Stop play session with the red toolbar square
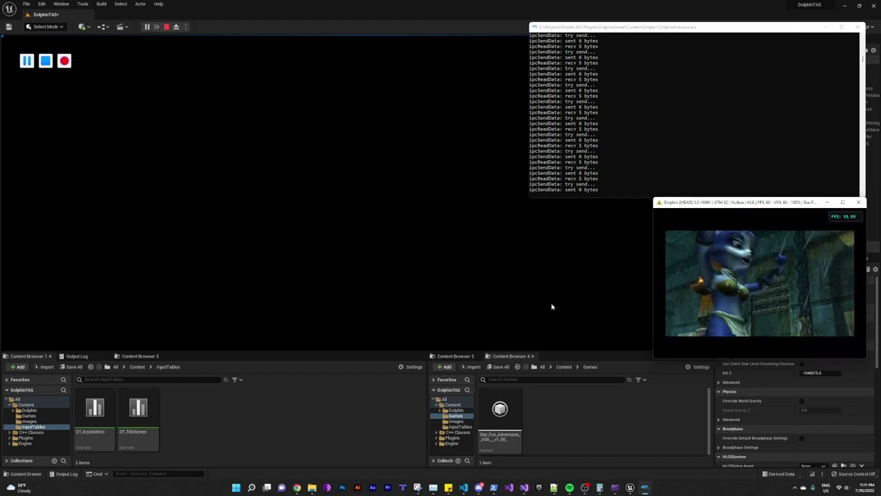The image size is (881, 496). (166, 27)
